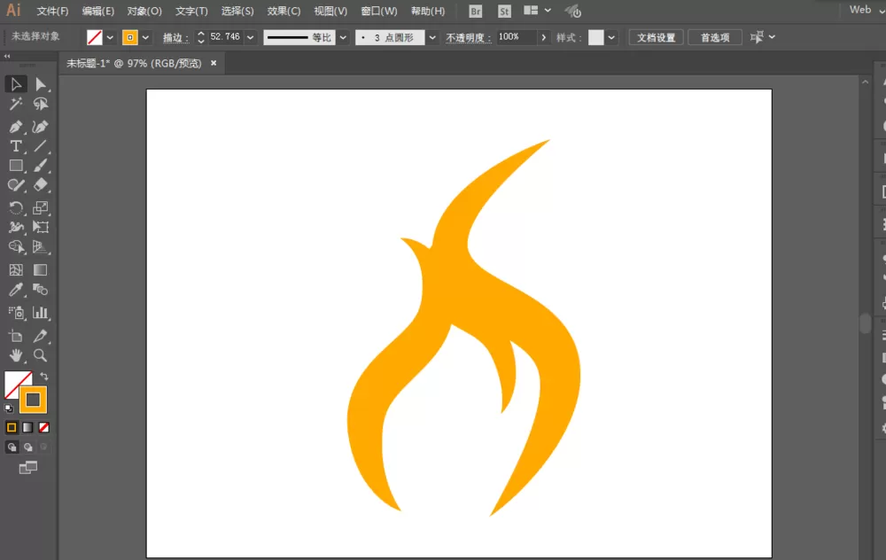Open the fill color dropdown in control bar
Screen dimensions: 886x560
[110, 37]
